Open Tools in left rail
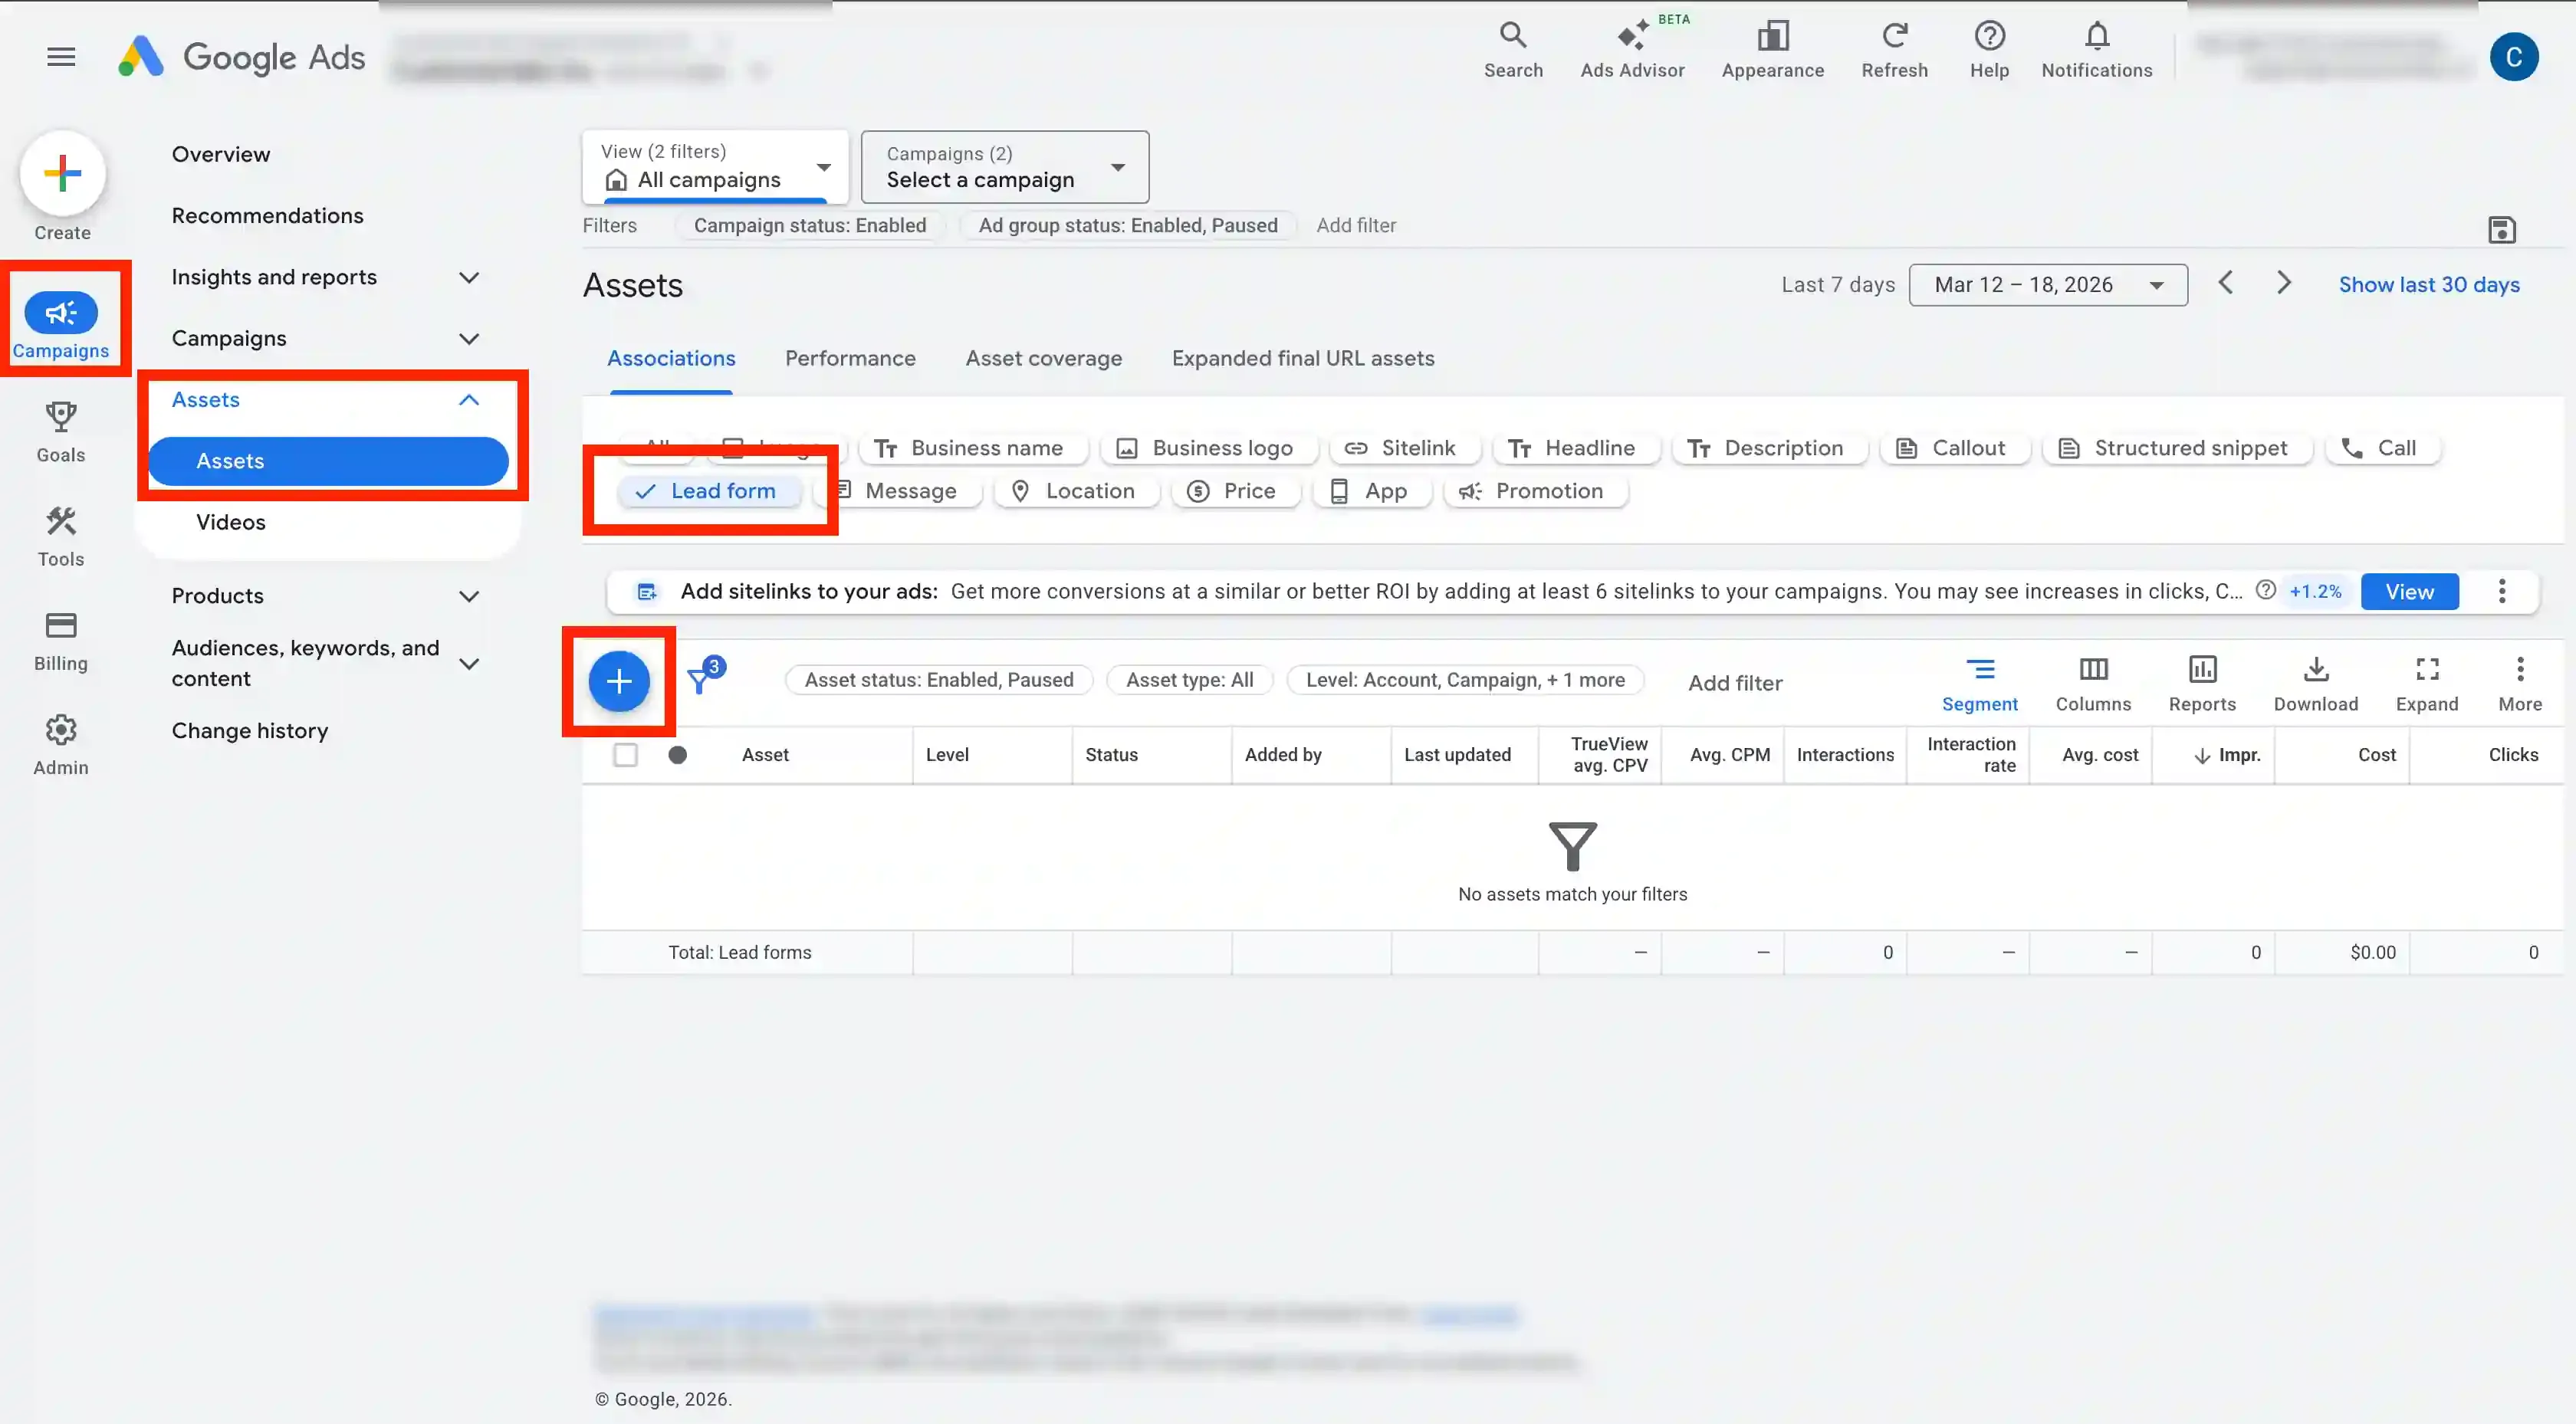The height and width of the screenshot is (1424, 2576). (61, 536)
